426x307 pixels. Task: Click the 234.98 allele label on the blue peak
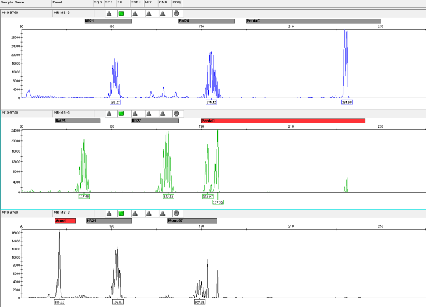click(x=347, y=102)
